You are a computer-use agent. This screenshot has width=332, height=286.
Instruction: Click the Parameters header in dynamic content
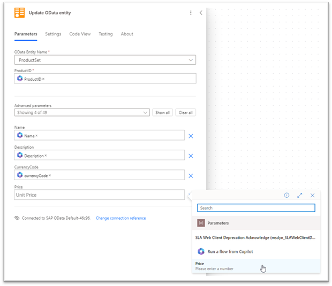pos(256,223)
